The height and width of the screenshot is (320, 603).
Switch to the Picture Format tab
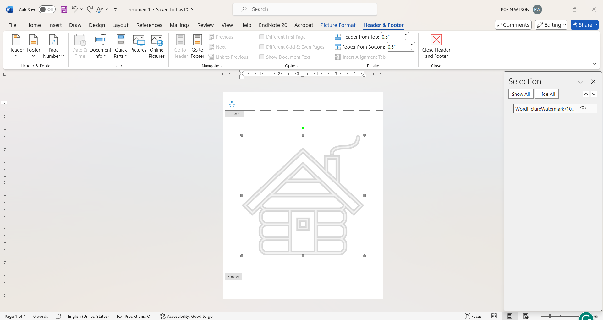(338, 25)
